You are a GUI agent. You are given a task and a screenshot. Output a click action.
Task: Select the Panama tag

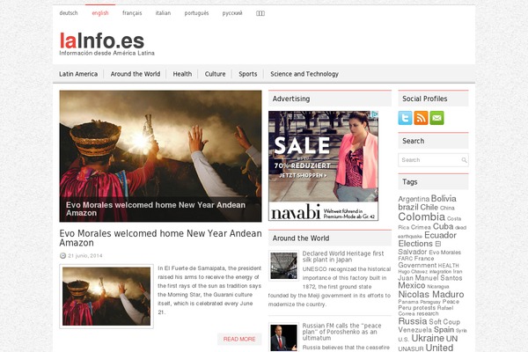(408, 302)
